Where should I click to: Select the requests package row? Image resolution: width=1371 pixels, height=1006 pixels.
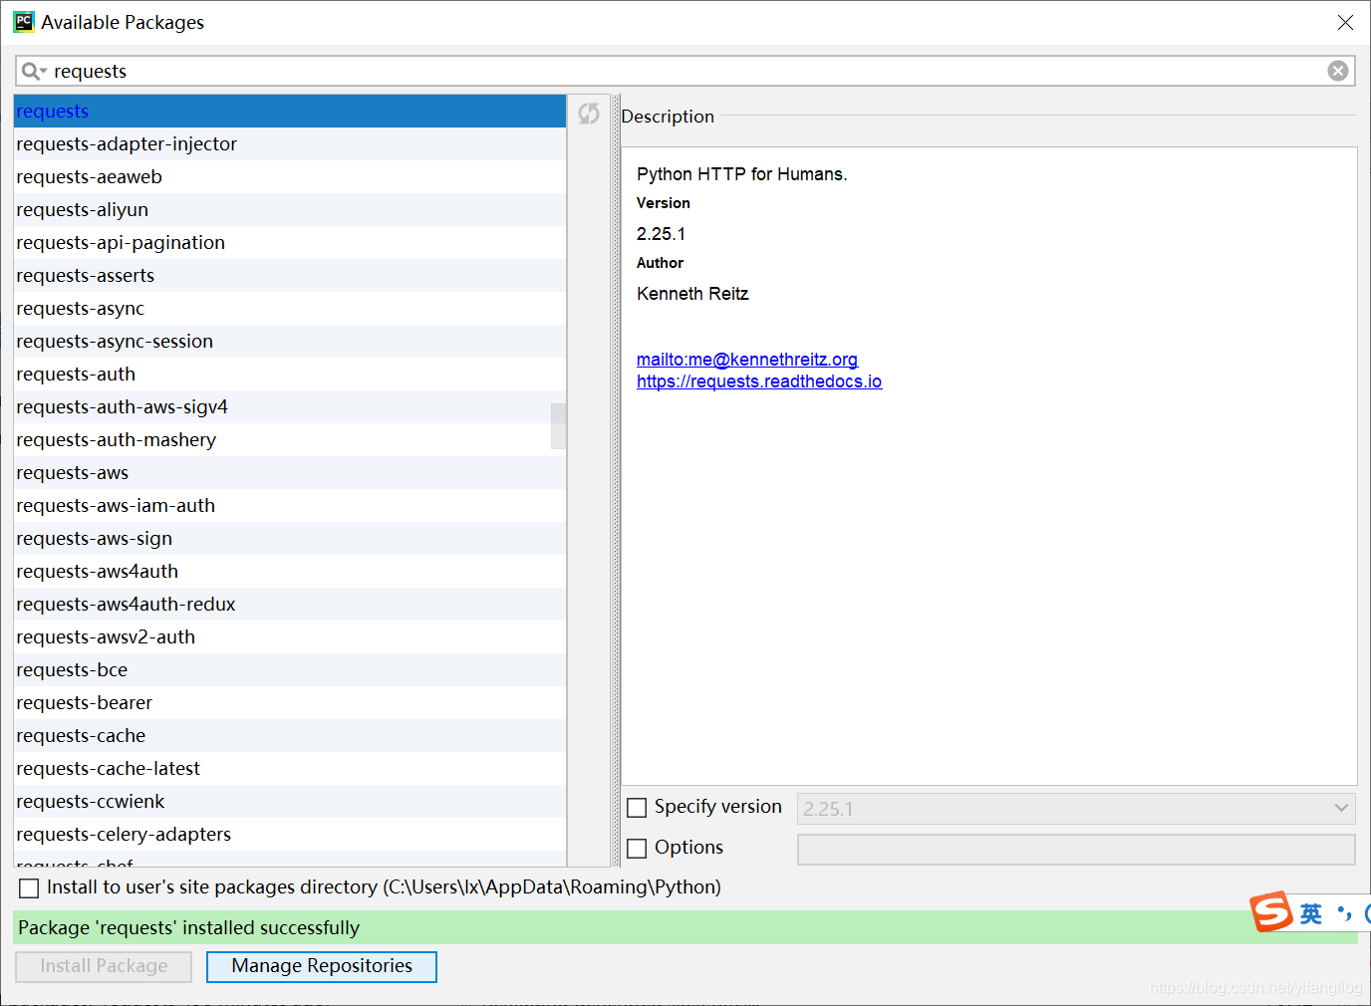[290, 111]
